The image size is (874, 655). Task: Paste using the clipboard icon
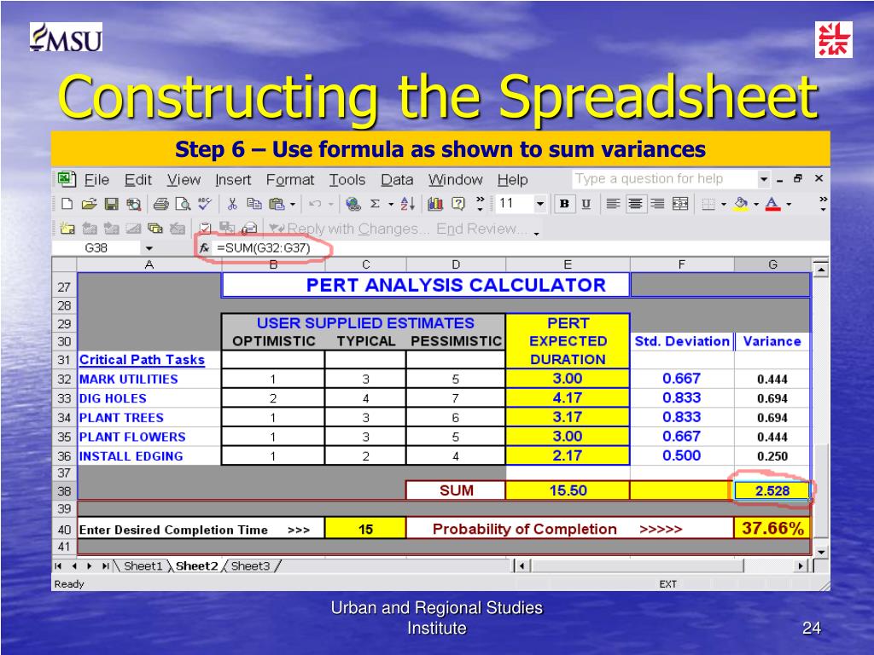277,204
